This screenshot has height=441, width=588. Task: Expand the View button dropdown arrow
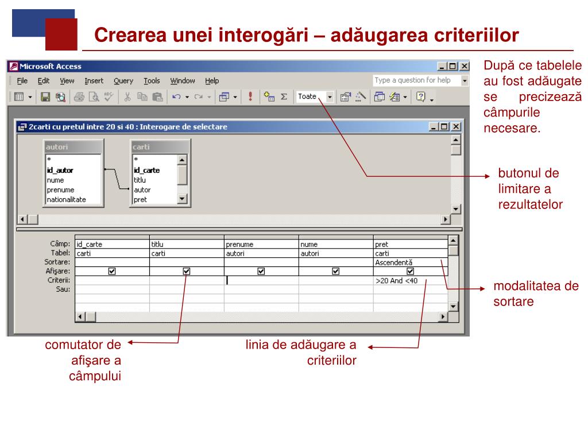[30, 97]
